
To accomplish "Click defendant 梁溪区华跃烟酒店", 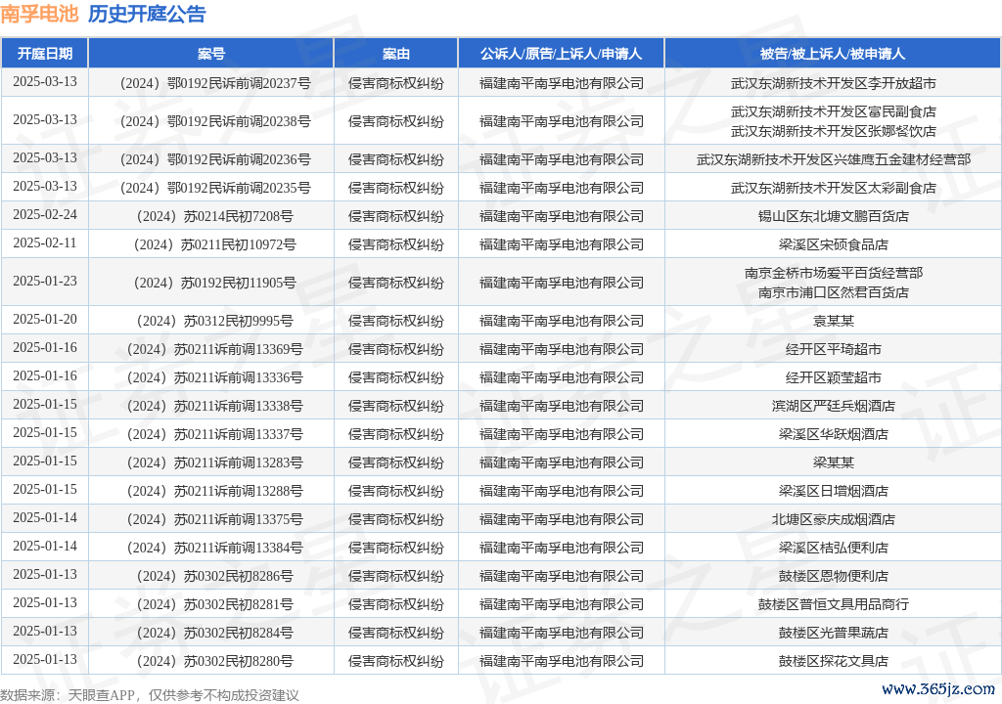I will (x=834, y=434).
